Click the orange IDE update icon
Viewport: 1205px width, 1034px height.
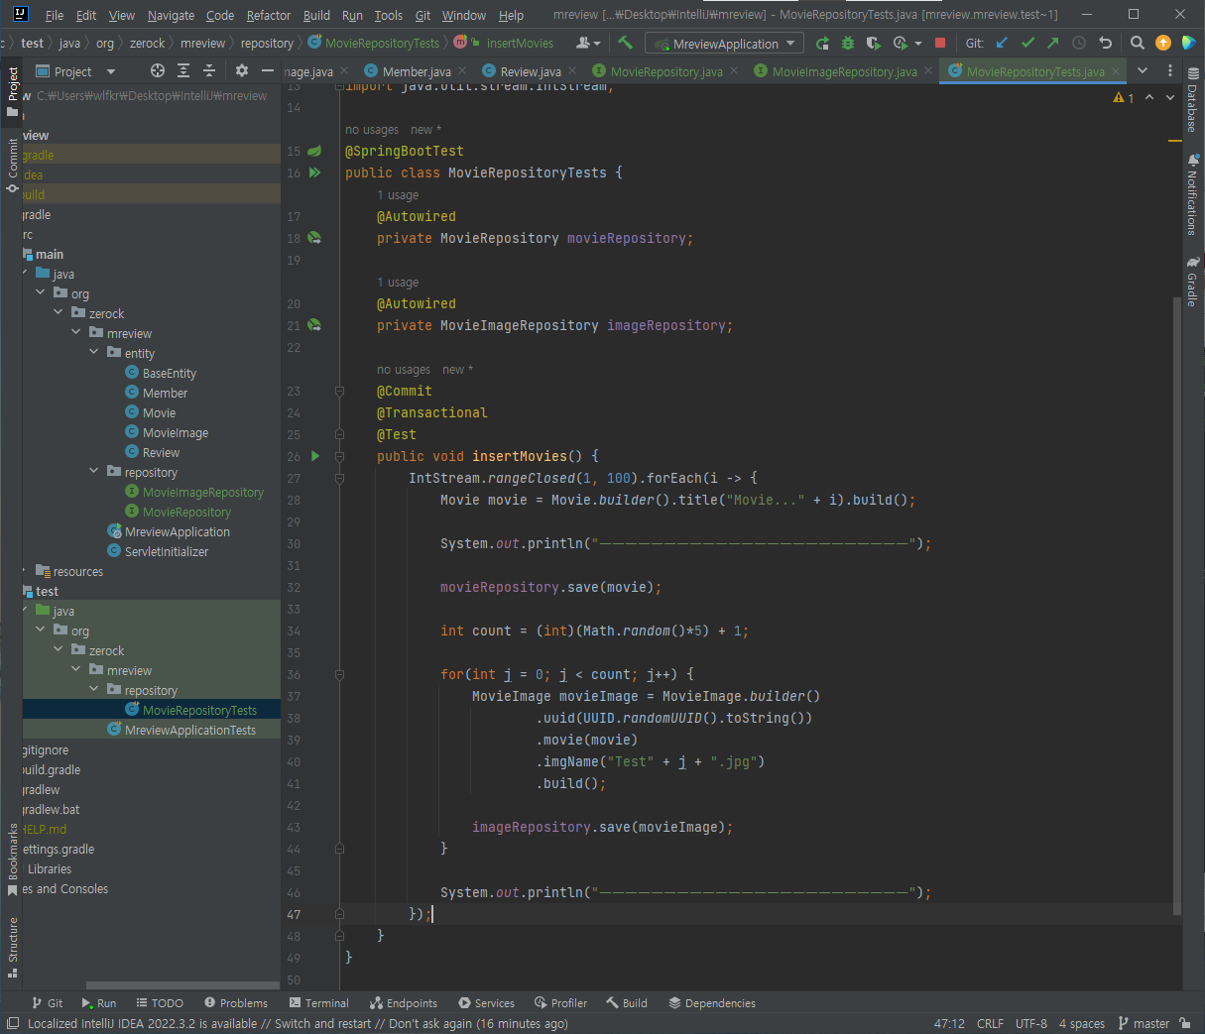tap(1163, 43)
